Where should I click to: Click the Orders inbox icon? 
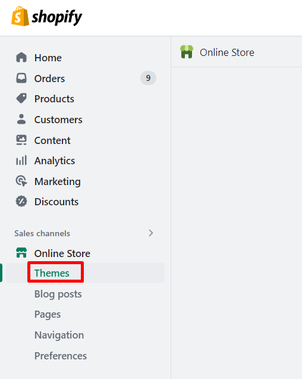(x=21, y=78)
